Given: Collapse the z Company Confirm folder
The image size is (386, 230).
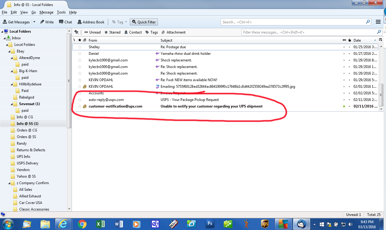Looking at the screenshot, I should (x=9, y=183).
